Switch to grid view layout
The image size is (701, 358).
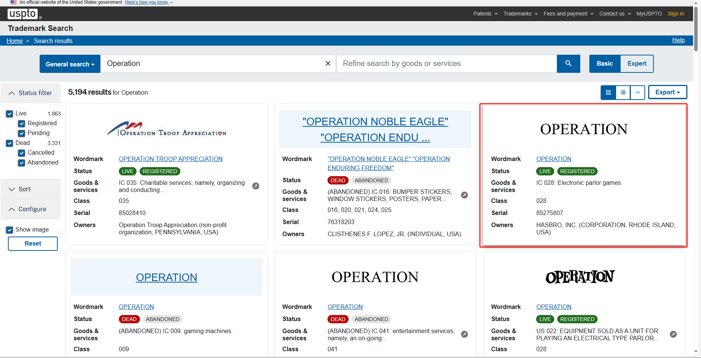click(608, 92)
